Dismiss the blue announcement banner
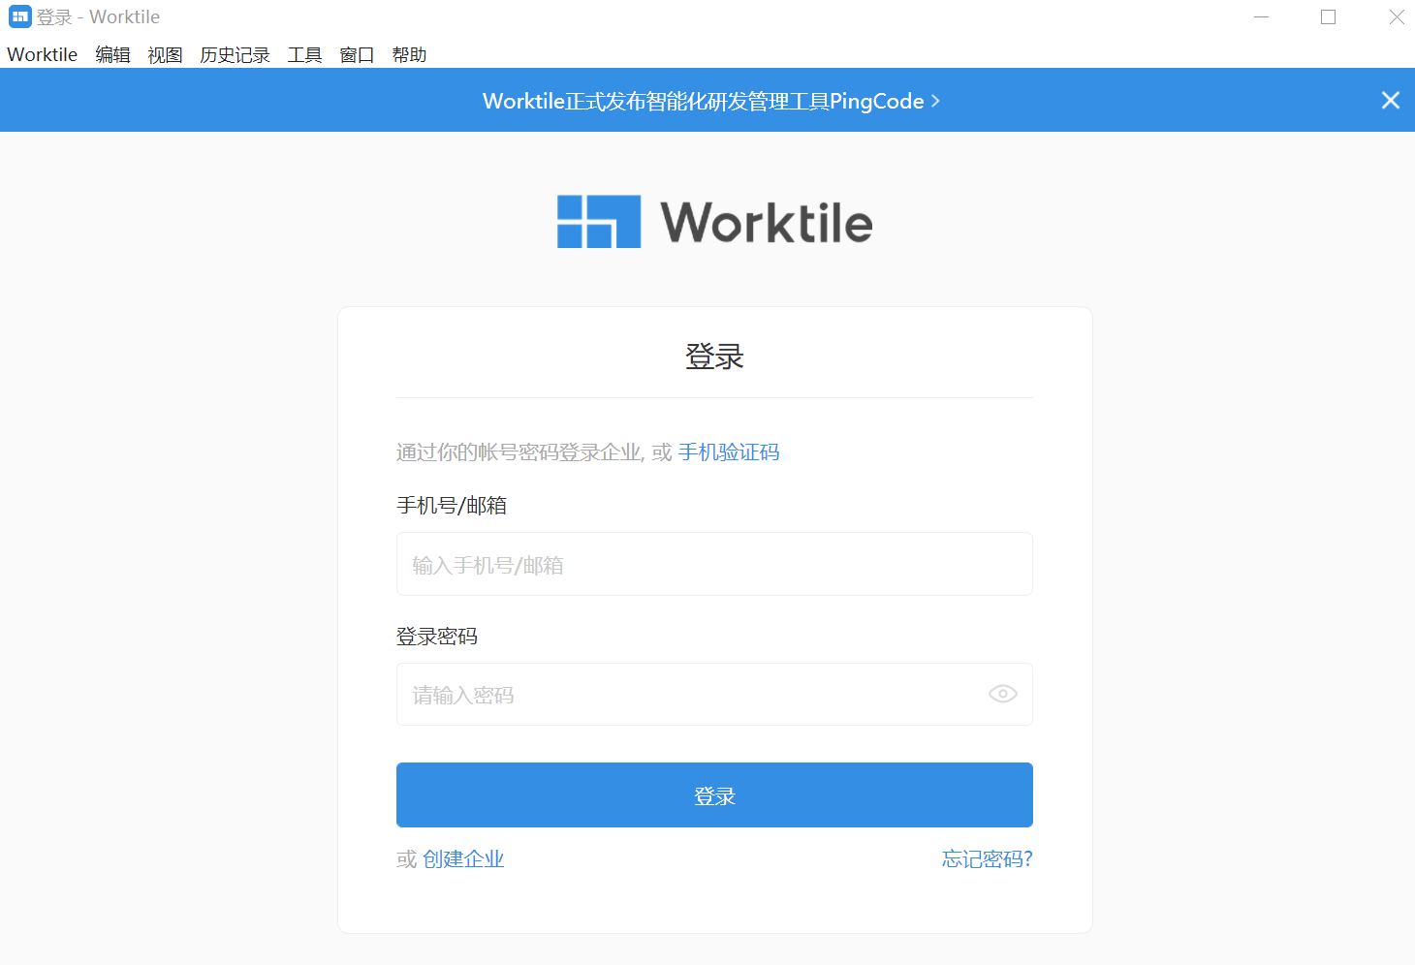 pyautogui.click(x=1390, y=101)
